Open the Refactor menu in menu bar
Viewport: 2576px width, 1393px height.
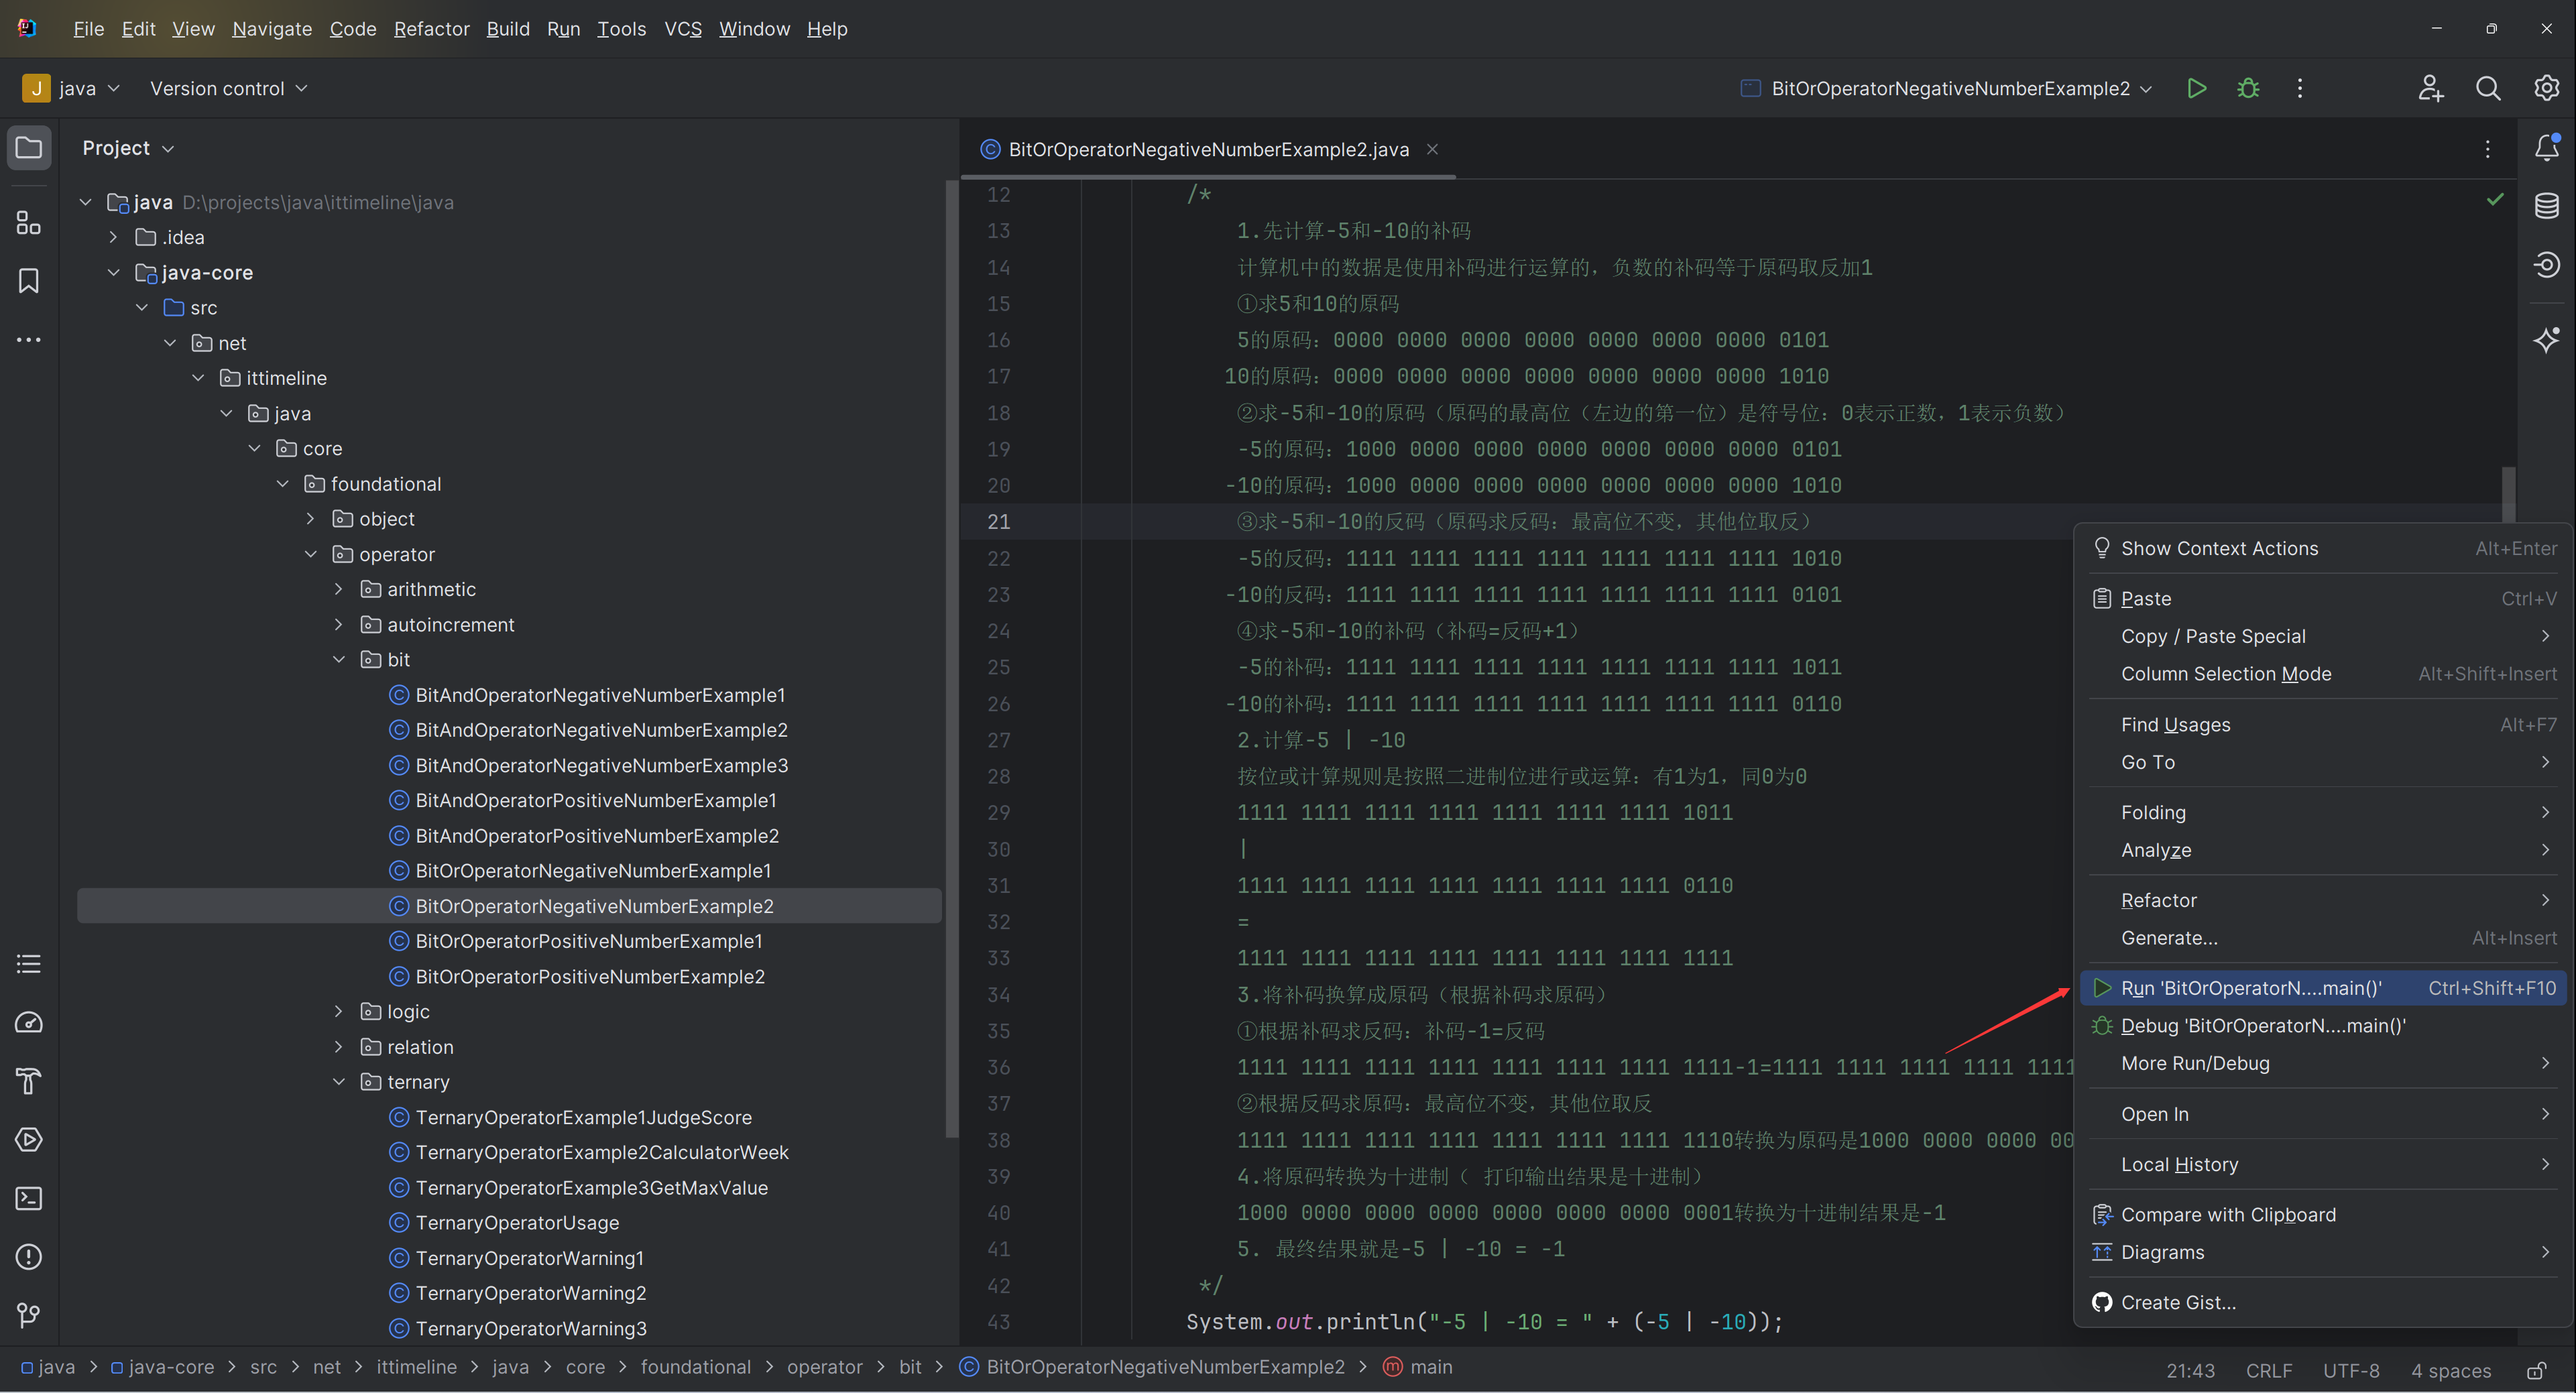[431, 29]
